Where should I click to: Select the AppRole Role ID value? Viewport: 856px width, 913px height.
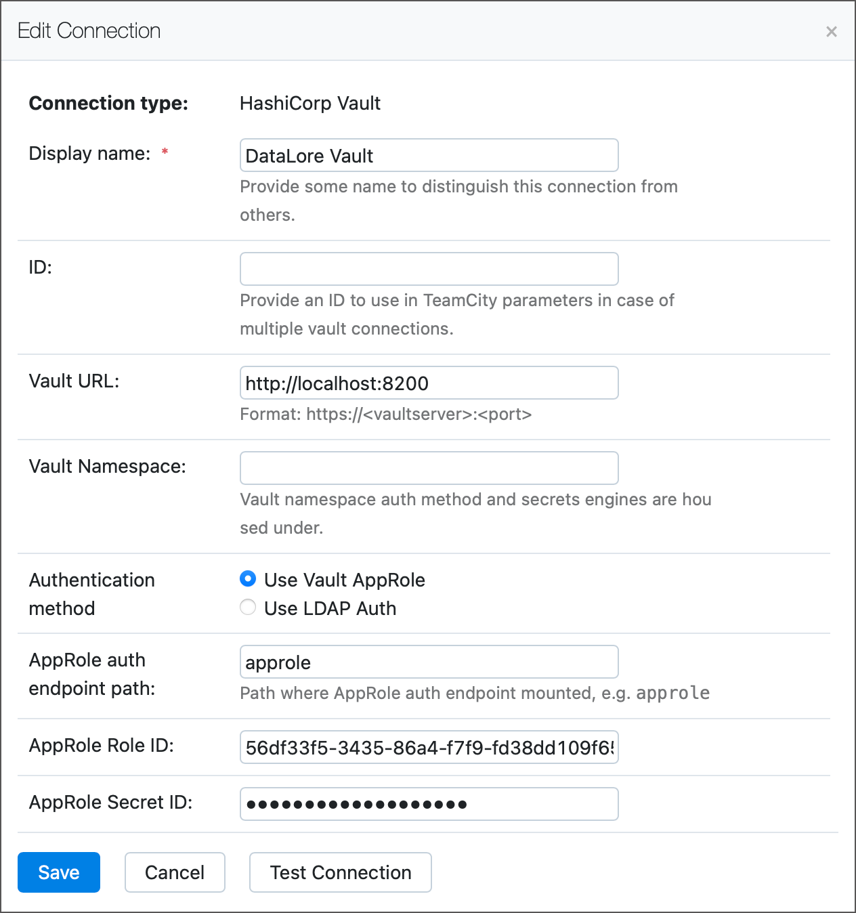(429, 747)
